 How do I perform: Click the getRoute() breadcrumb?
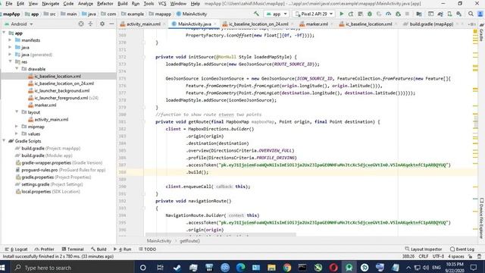(x=190, y=241)
